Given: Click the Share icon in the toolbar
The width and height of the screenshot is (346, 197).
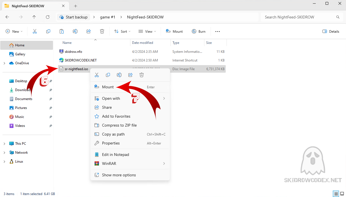Looking at the screenshot, I should coord(89,32).
